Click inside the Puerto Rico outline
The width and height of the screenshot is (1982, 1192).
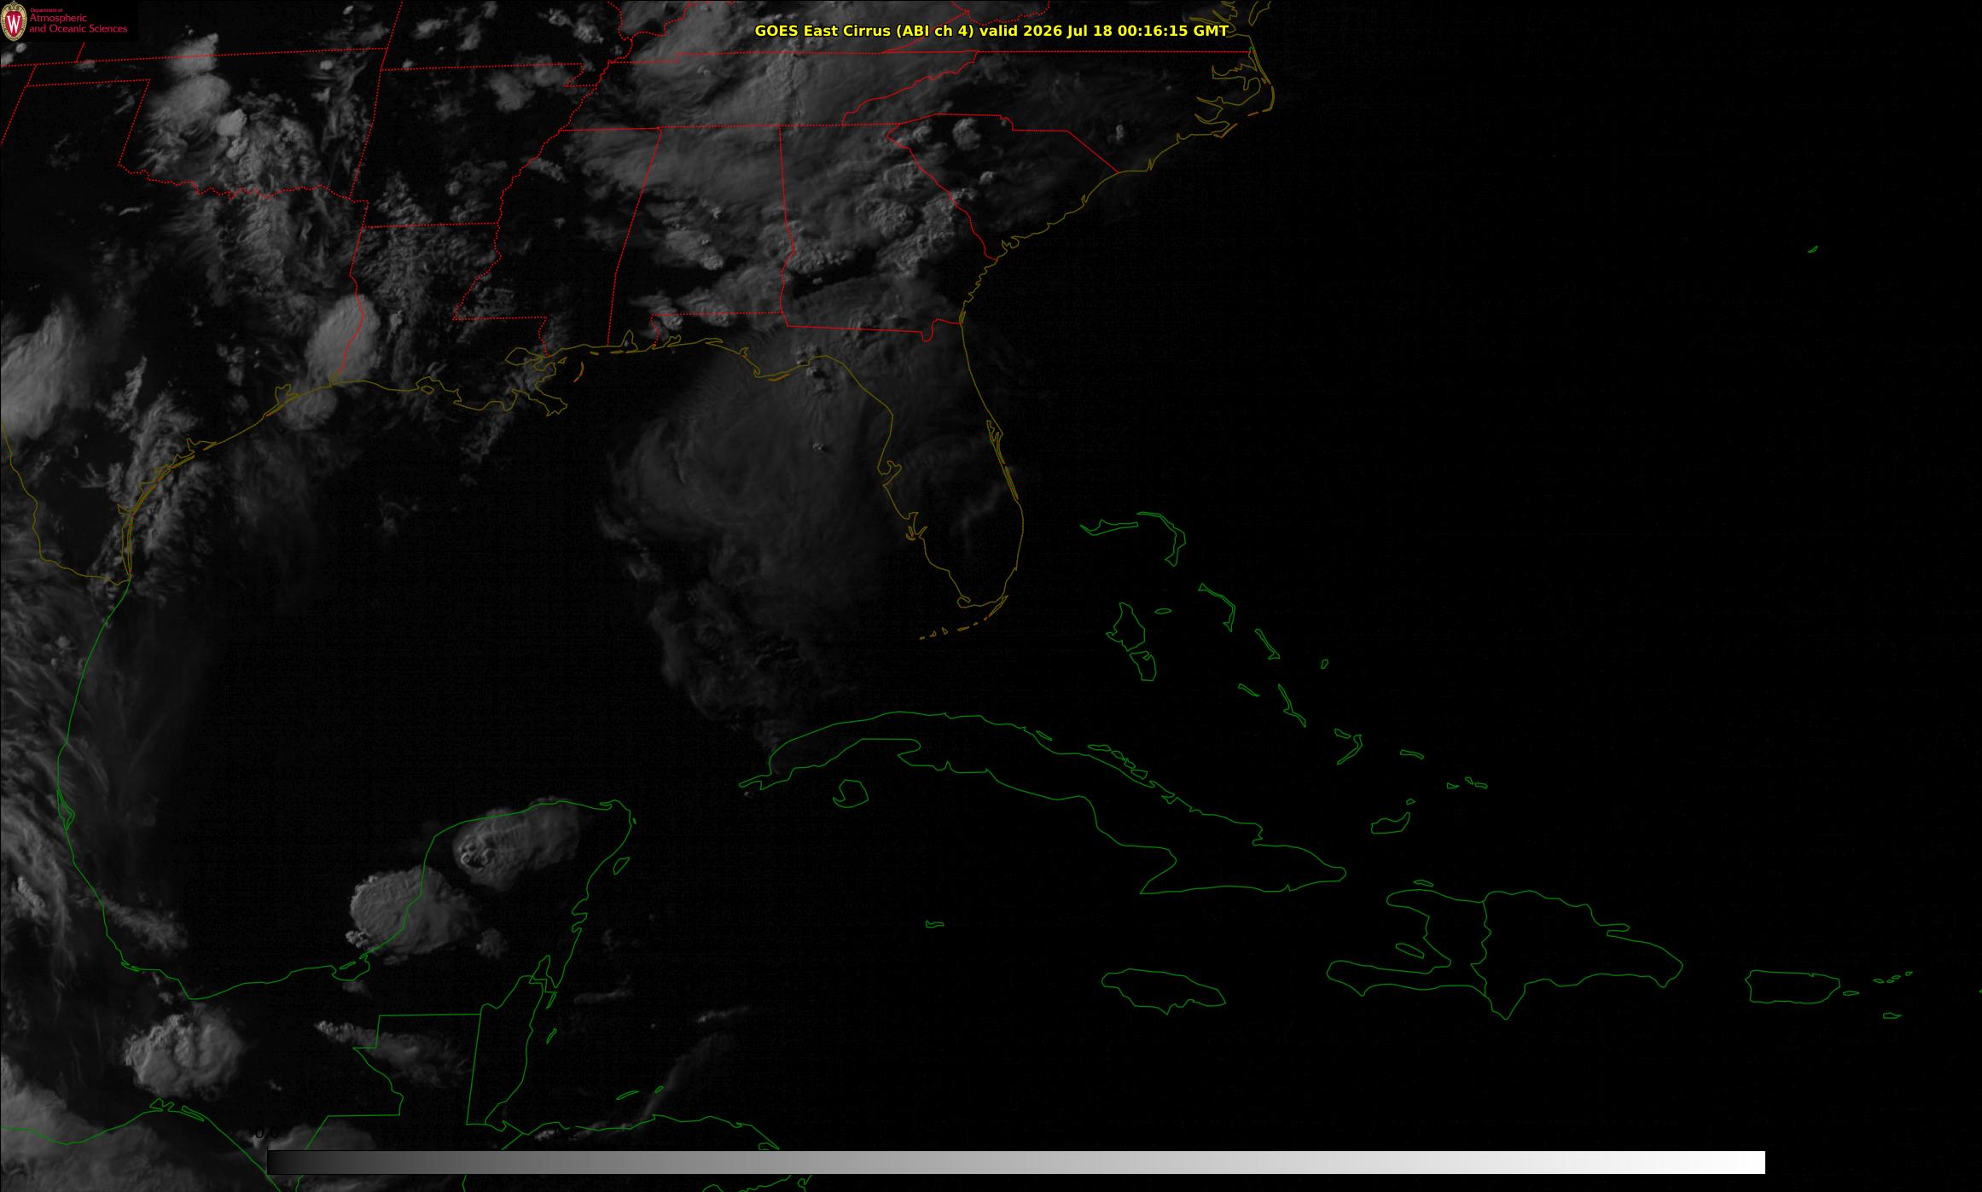(1792, 987)
